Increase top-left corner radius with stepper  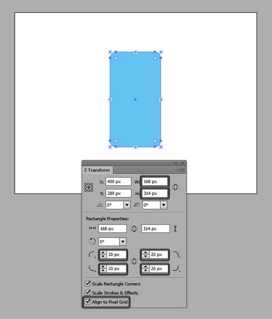click(103, 253)
